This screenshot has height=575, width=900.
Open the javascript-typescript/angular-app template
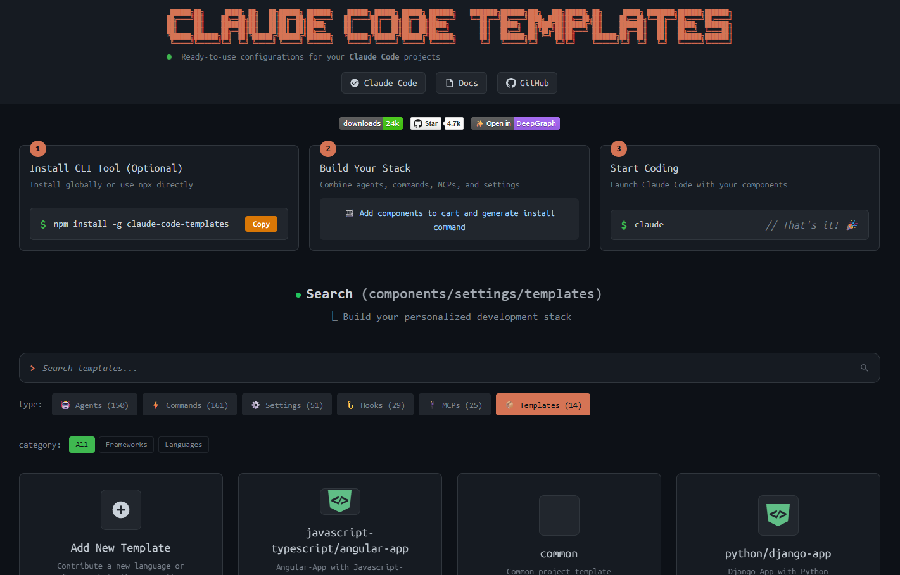point(340,540)
